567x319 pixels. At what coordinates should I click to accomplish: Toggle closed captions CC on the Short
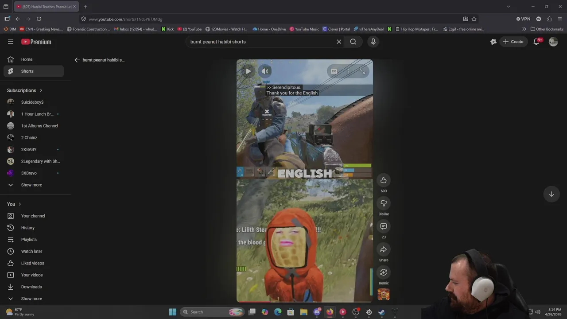pos(334,71)
